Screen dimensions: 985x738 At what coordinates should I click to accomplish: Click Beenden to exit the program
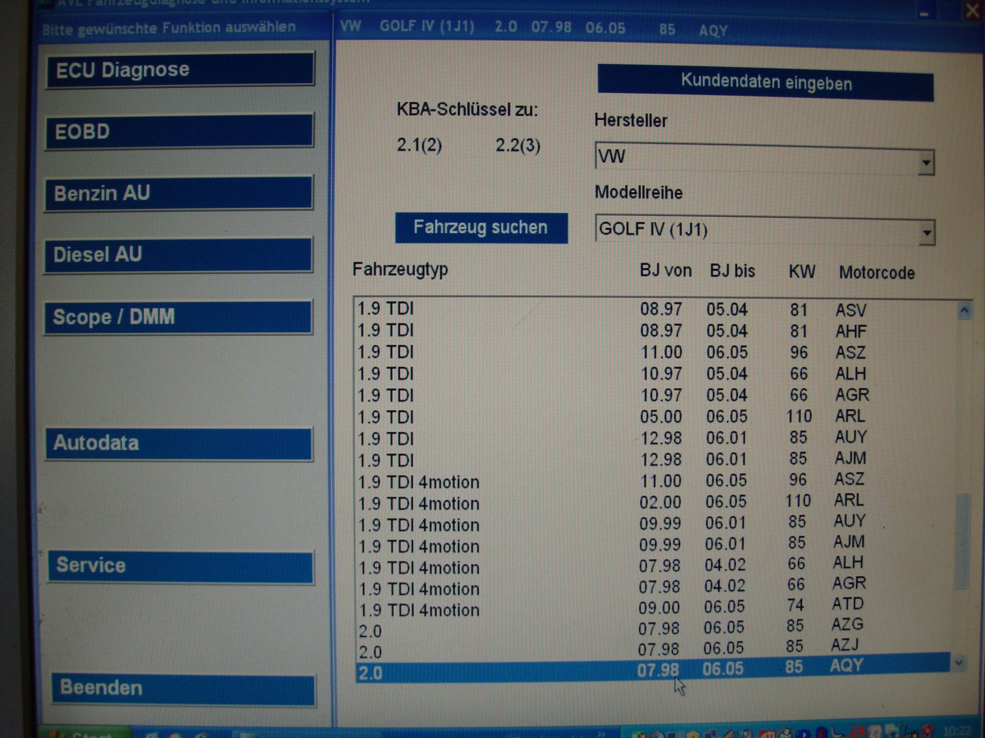pos(183,689)
